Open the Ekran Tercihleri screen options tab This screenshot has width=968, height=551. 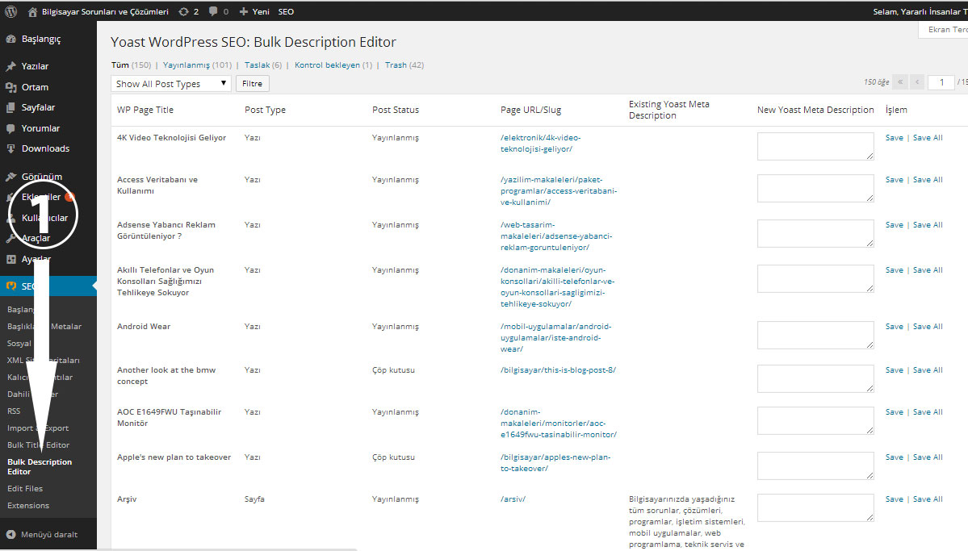click(x=943, y=30)
